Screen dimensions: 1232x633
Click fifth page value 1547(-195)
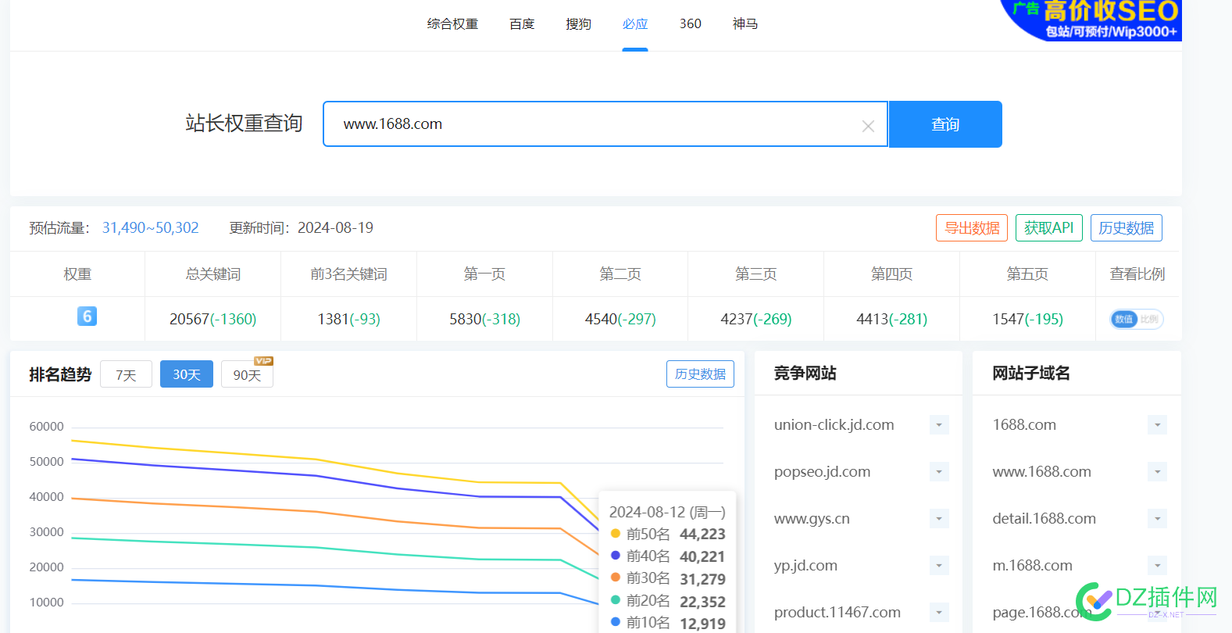(1027, 320)
